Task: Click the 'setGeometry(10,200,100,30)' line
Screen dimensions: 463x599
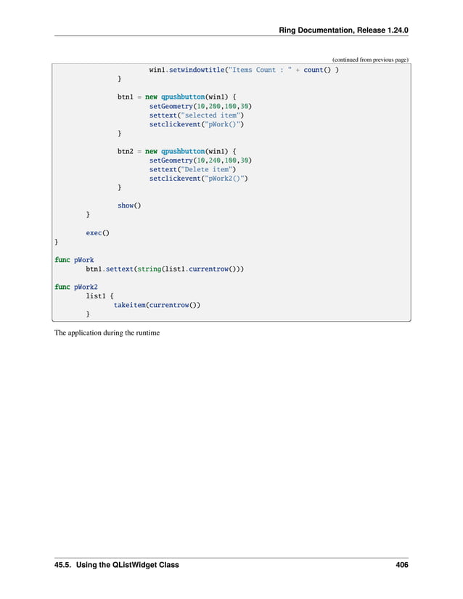Action: pyautogui.click(x=200, y=106)
